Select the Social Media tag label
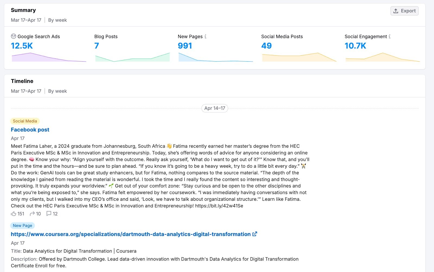The width and height of the screenshot is (434, 272). pos(25,121)
